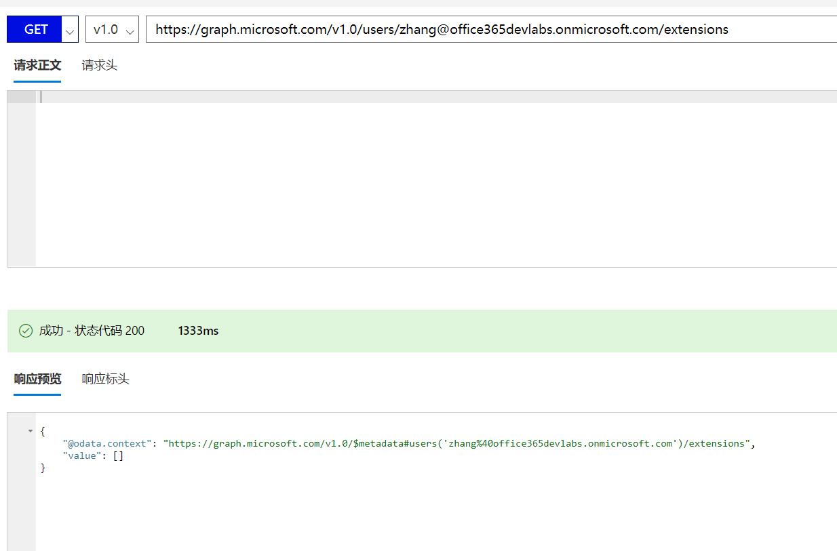The height and width of the screenshot is (551, 837).
Task: Click inside the request body editor
Action: click(x=434, y=183)
